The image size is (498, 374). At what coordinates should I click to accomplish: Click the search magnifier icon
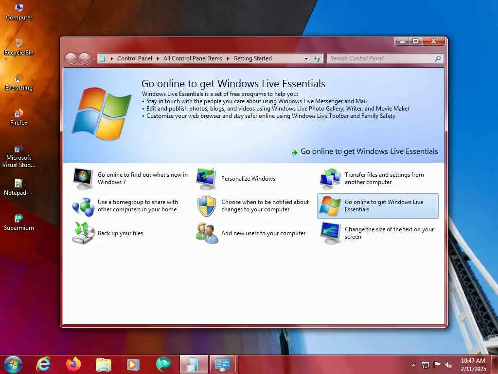(438, 58)
